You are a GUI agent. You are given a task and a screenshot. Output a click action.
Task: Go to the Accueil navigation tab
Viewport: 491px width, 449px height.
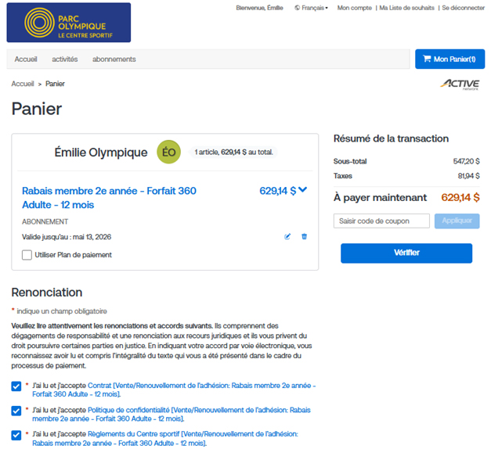point(26,59)
